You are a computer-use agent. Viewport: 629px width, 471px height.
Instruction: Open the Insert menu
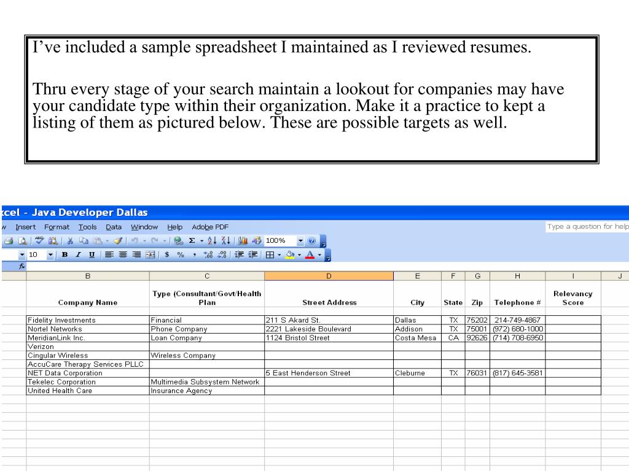pos(25,227)
